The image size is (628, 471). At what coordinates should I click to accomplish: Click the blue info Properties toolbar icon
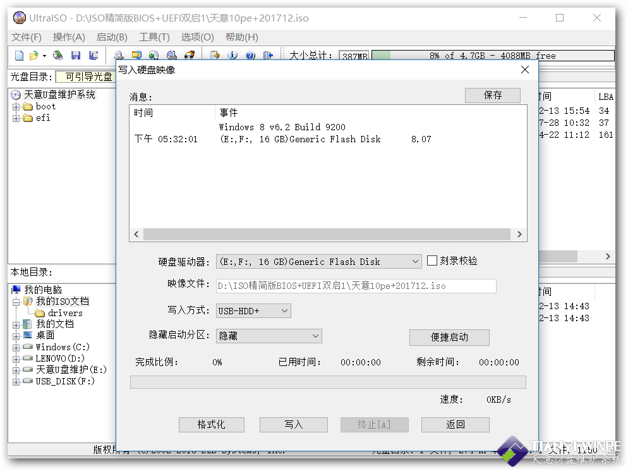(232, 55)
